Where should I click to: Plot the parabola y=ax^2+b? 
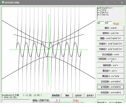click(x=111, y=33)
